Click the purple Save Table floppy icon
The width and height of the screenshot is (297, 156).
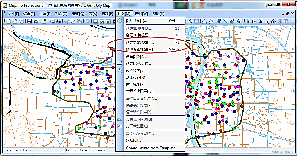(x=29, y=21)
